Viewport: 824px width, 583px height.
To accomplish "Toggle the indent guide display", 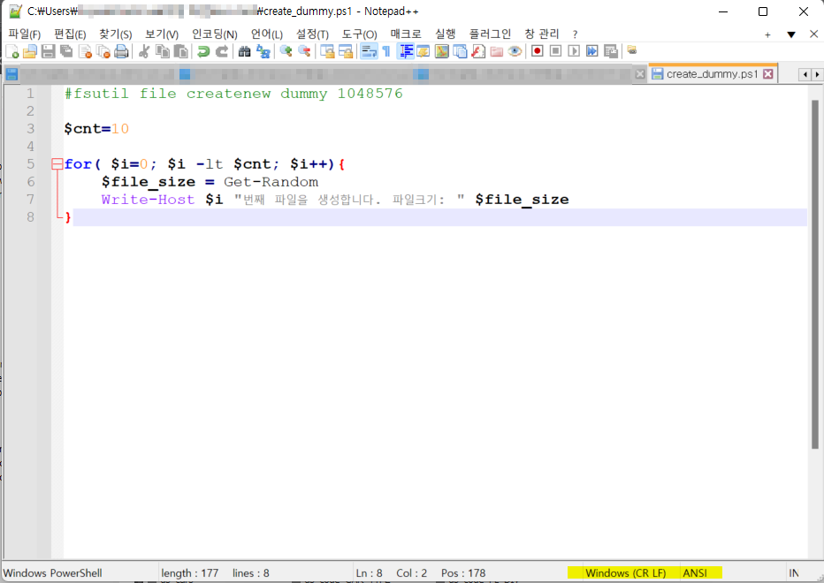I will click(x=405, y=51).
